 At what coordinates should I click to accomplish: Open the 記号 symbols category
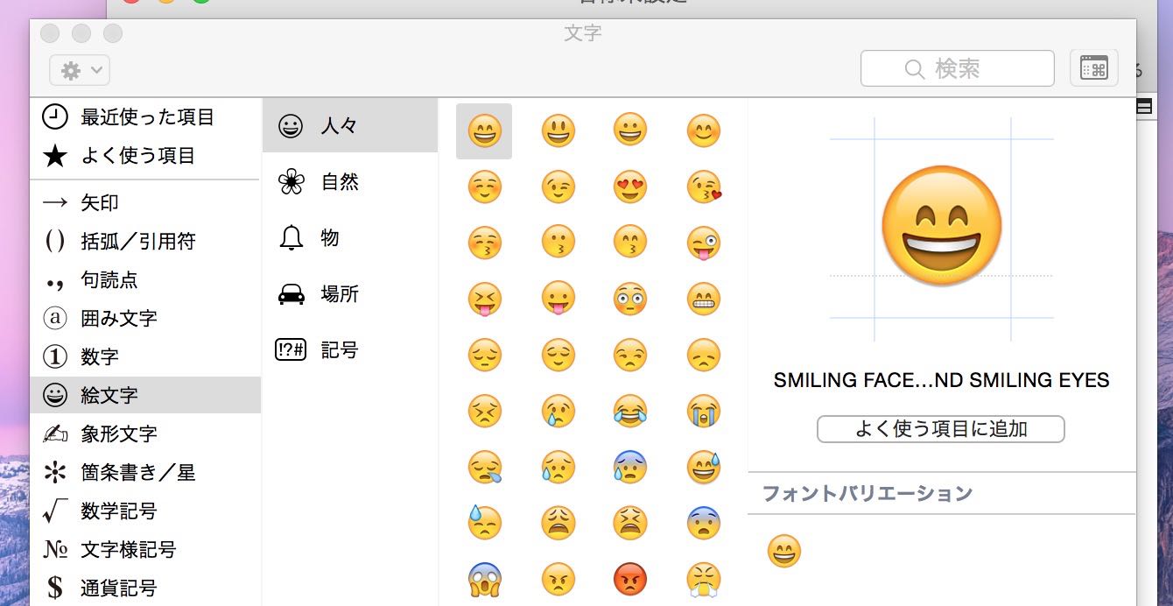coord(350,350)
